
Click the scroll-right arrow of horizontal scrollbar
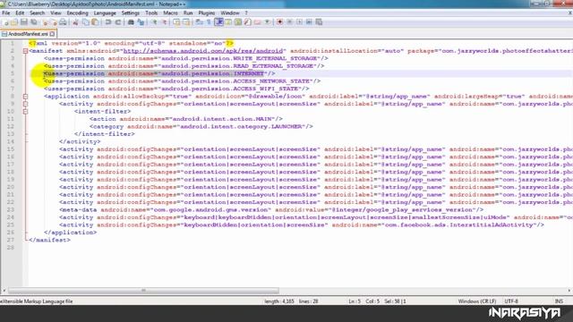tap(569, 291)
